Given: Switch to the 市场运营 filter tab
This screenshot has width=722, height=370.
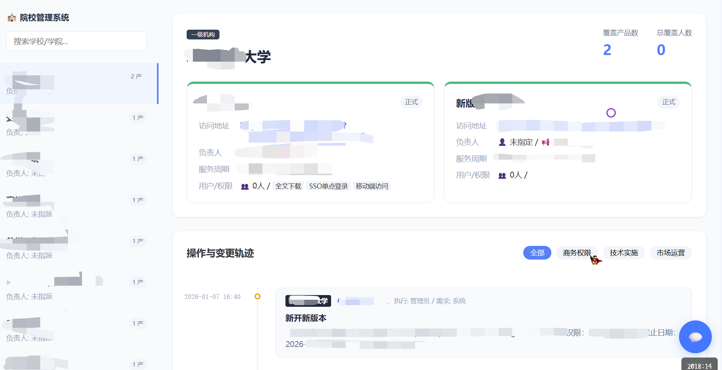Looking at the screenshot, I should click(x=670, y=253).
